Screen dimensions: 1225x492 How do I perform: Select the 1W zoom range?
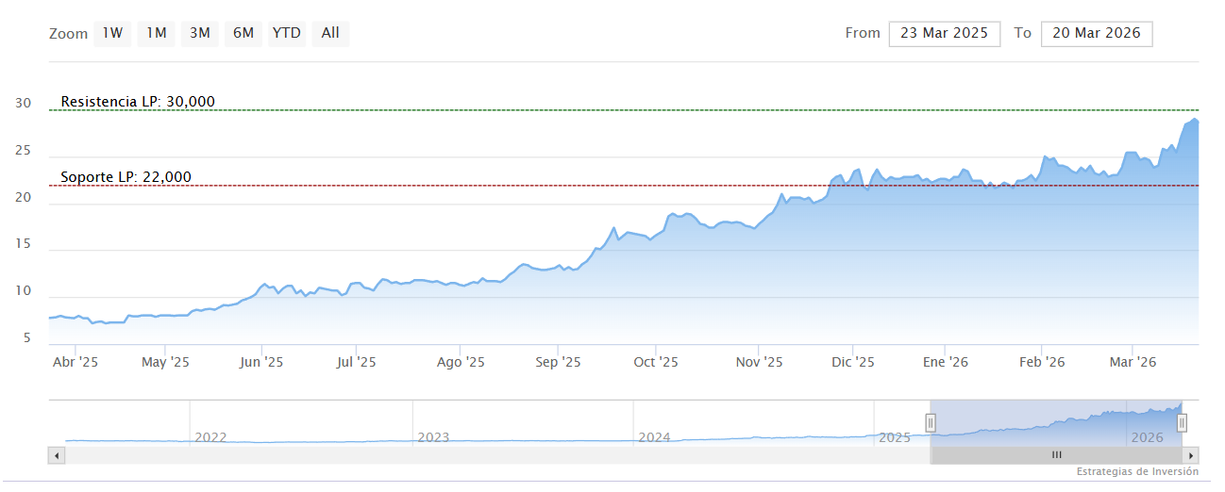click(112, 34)
